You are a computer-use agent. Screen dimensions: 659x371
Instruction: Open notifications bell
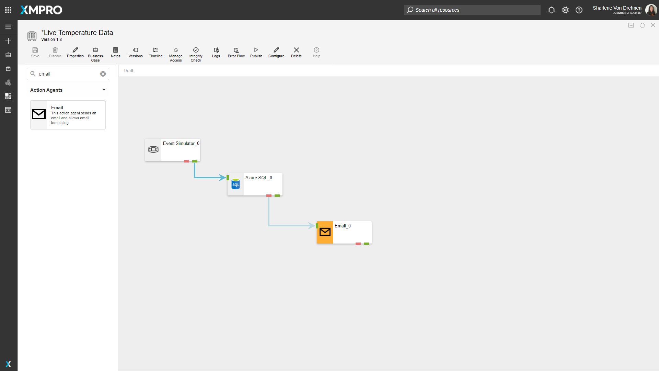[x=551, y=10]
